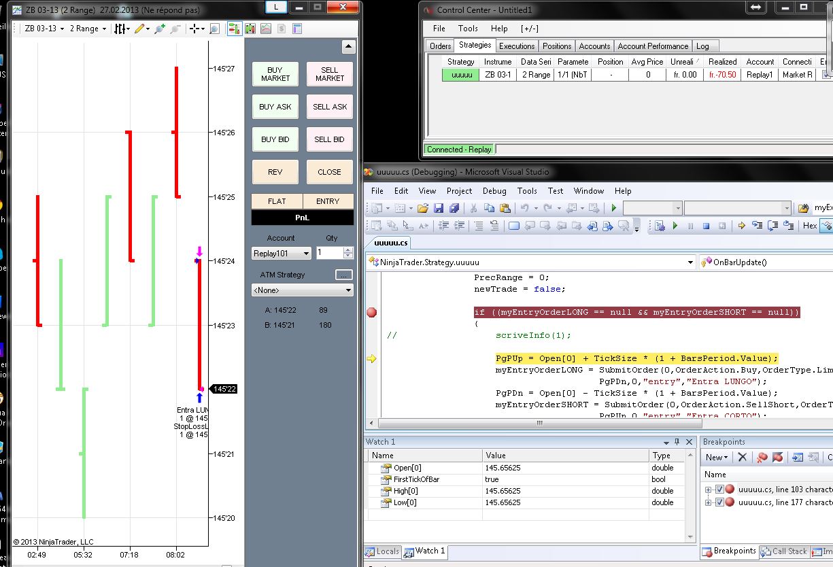Cut selection with the scissors icon

coord(472,208)
